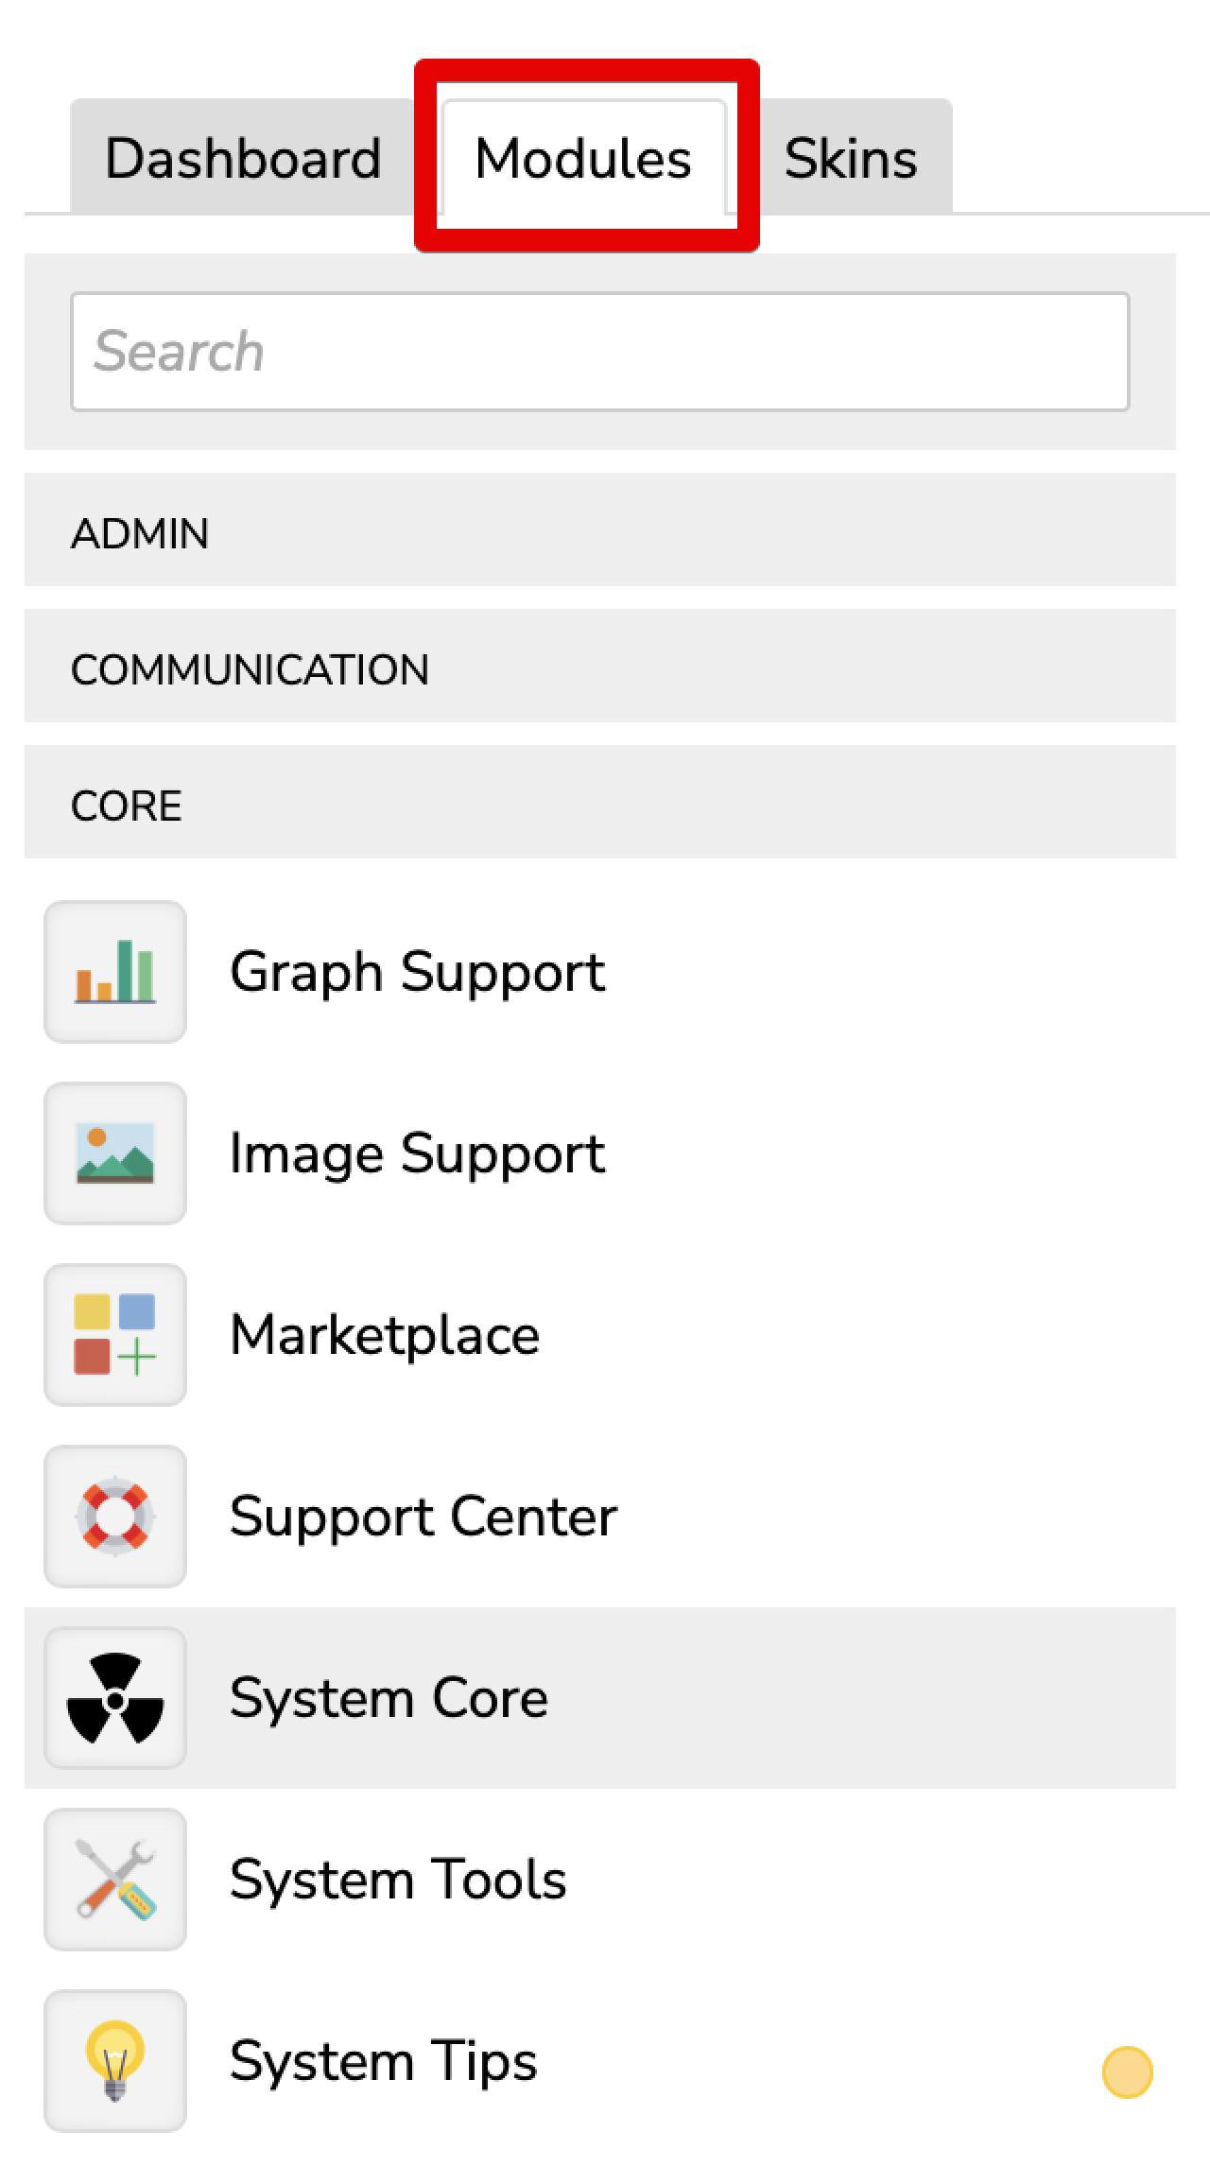
Task: Switch to the Skins tab
Action: (850, 158)
